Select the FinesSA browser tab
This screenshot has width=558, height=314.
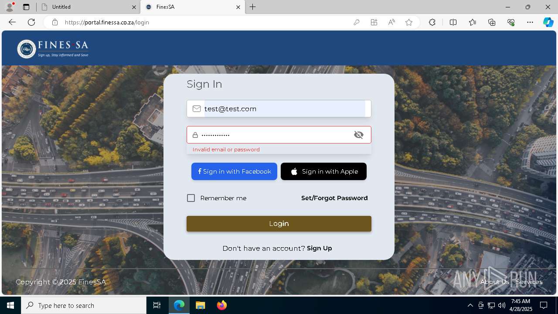[x=192, y=7]
